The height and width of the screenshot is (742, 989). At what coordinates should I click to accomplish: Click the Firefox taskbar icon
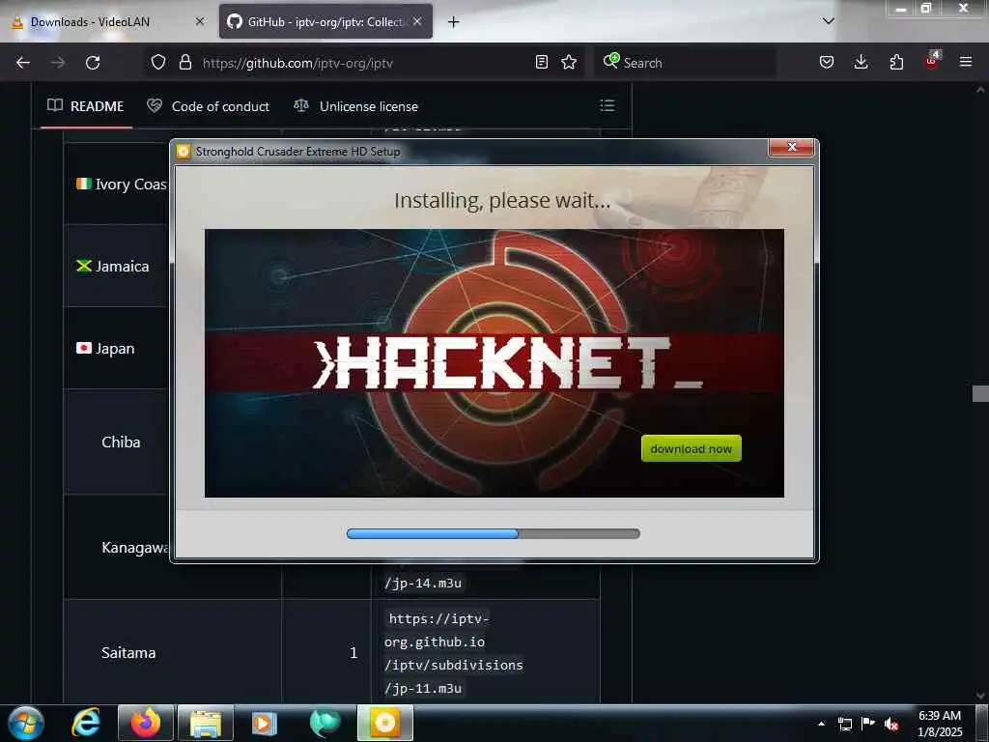146,723
